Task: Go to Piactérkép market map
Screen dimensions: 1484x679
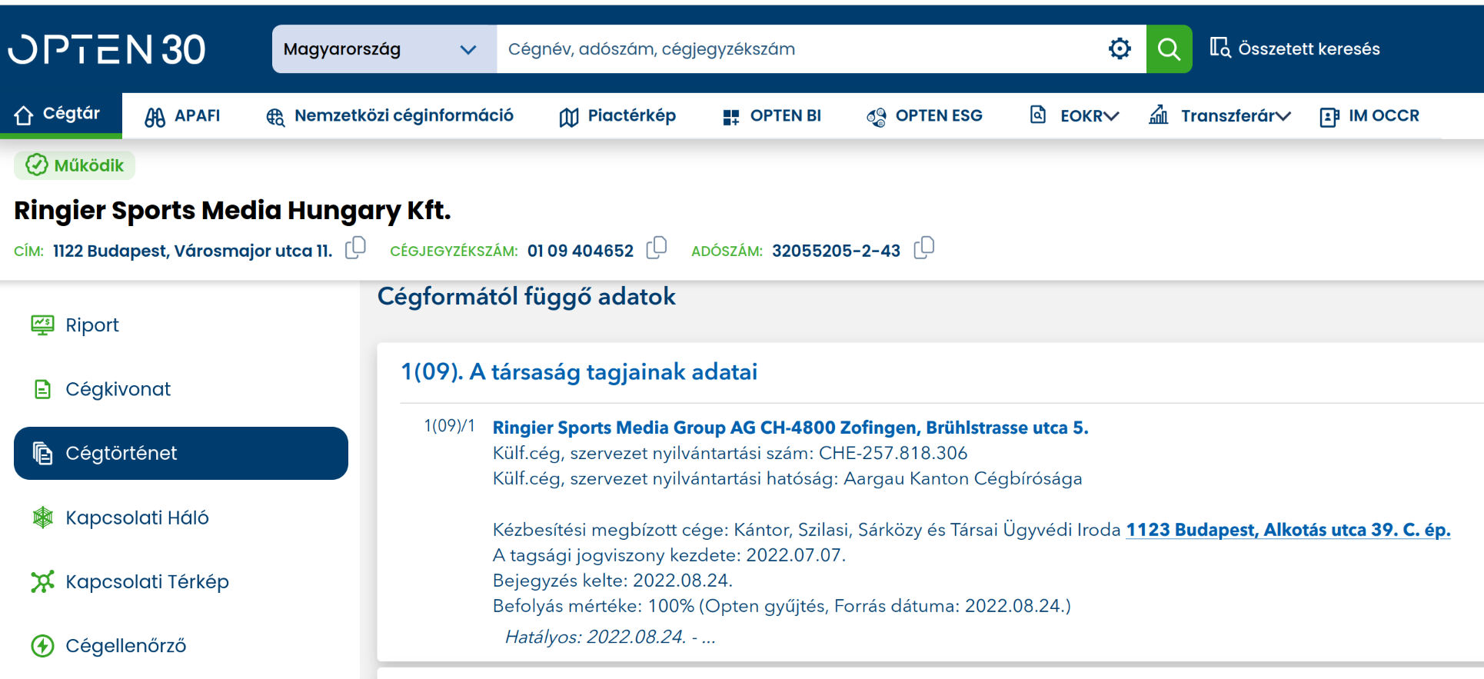Action: 617,116
